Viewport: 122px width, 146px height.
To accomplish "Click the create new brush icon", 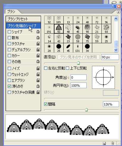I will click(104, 143).
